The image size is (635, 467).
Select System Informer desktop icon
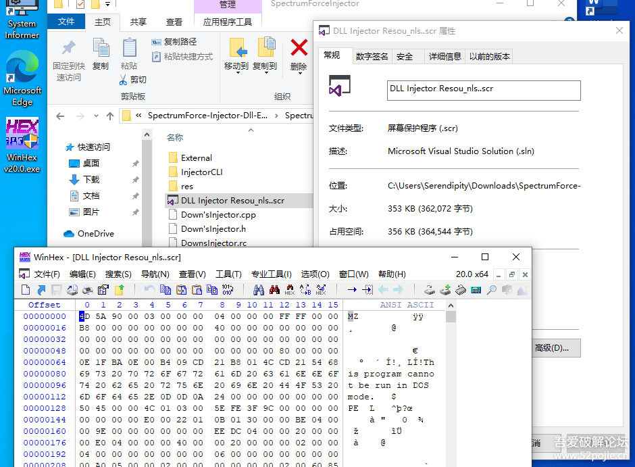22,20
